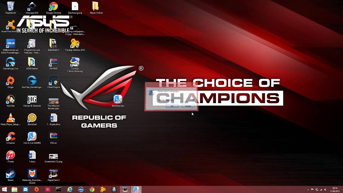Select the NosTale game icon
This screenshot has height=193, width=343.
11,101
